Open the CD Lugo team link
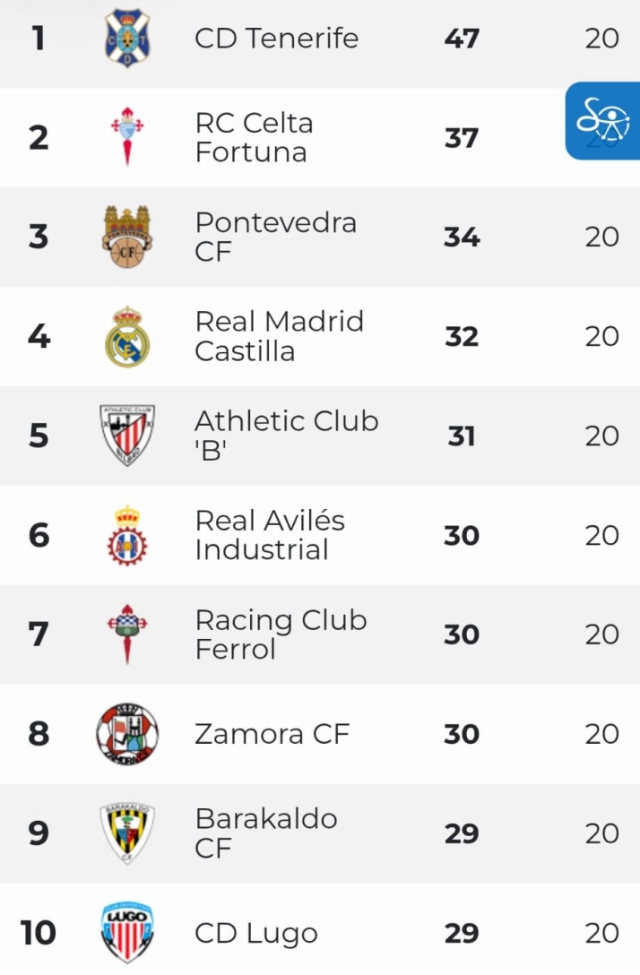 (x=256, y=933)
